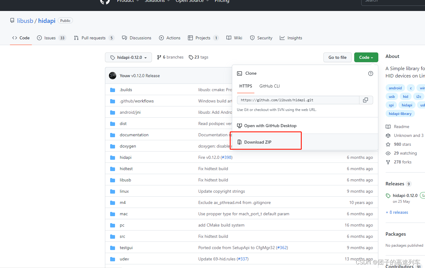The width and height of the screenshot is (425, 268).
Task: Open the 6 branches list
Action: (x=170, y=57)
